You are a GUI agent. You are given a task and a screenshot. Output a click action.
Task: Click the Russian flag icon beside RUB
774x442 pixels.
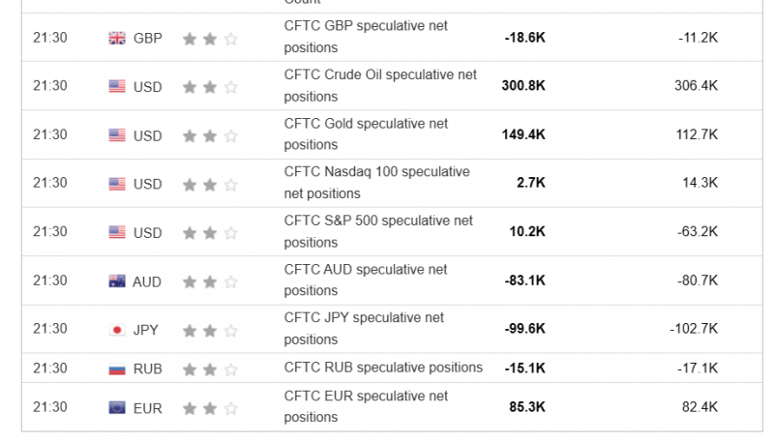(x=117, y=368)
